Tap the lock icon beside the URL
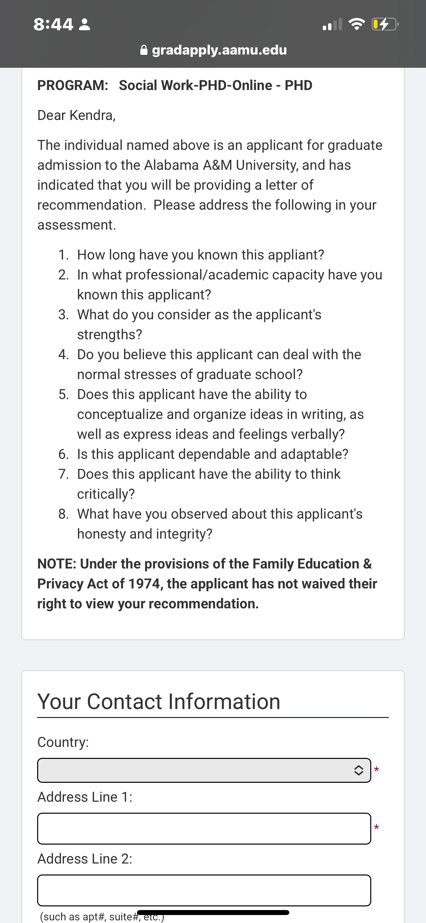Screen dimensions: 426x923 pos(144,50)
